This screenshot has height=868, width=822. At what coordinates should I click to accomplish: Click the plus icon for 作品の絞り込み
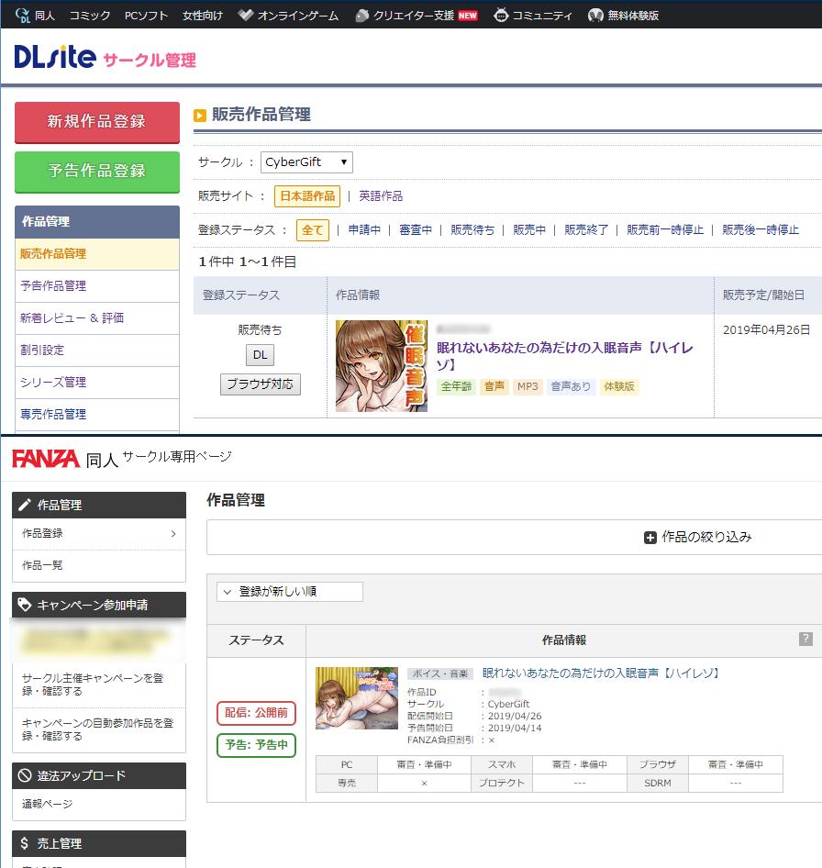(x=650, y=538)
